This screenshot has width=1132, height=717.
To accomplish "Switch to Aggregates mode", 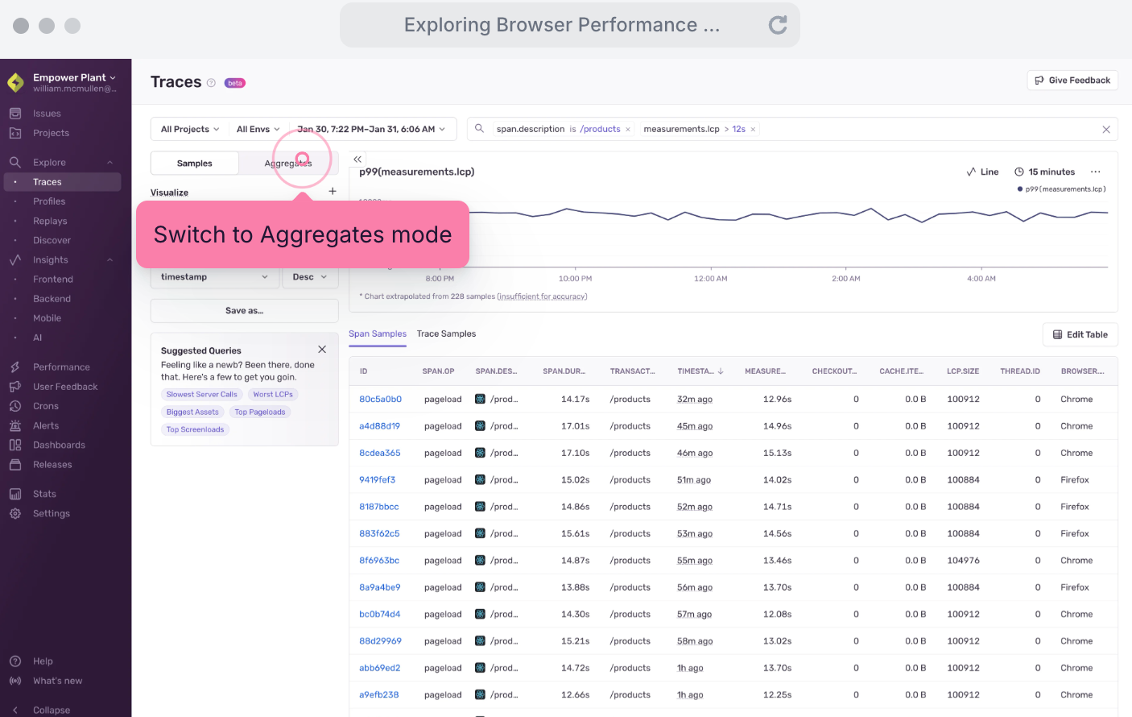I will (288, 164).
